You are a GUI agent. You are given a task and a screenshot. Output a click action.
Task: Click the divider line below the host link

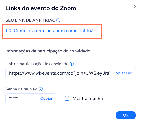point(71,41)
